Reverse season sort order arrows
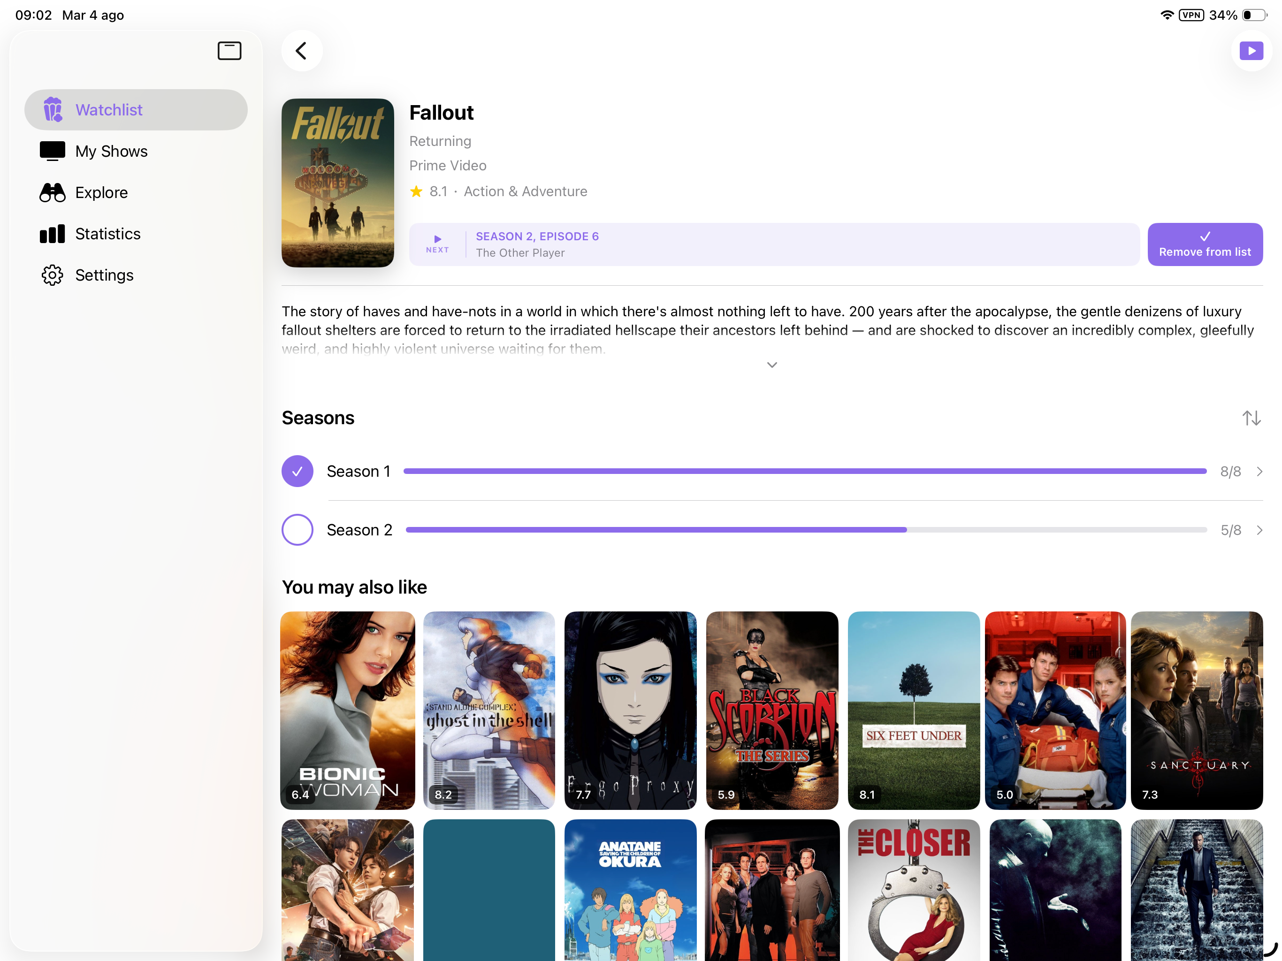1282x961 pixels. (x=1251, y=418)
